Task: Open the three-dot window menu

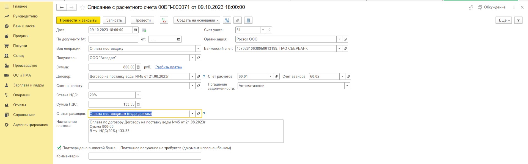Action: coord(514,7)
